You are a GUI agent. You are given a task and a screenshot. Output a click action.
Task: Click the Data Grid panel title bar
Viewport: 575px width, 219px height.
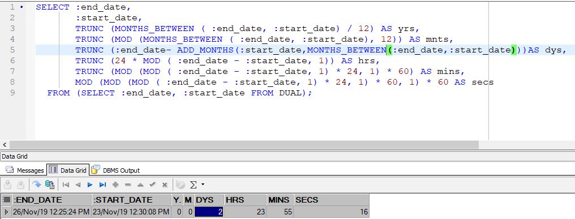(x=287, y=156)
